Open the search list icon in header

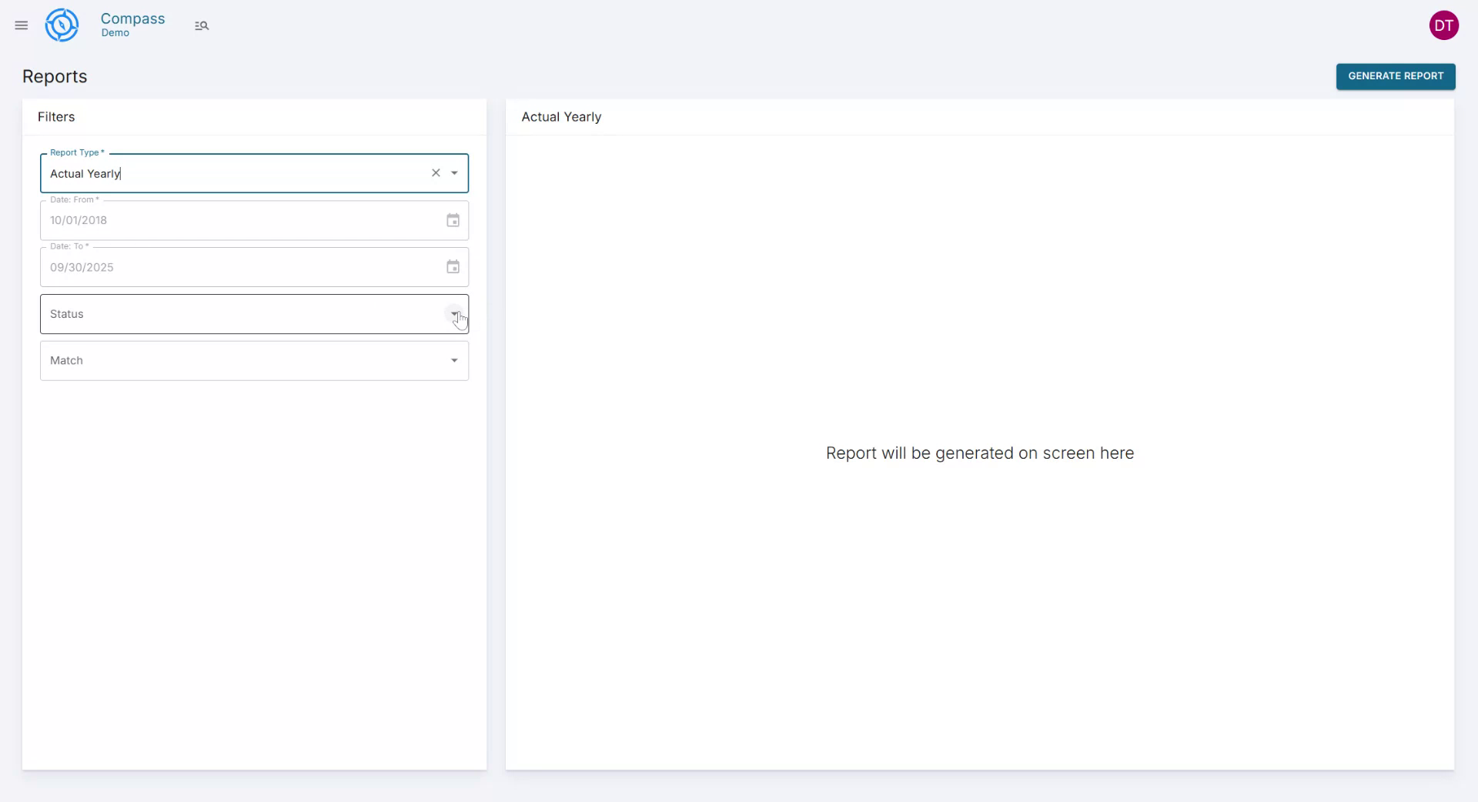coord(202,25)
